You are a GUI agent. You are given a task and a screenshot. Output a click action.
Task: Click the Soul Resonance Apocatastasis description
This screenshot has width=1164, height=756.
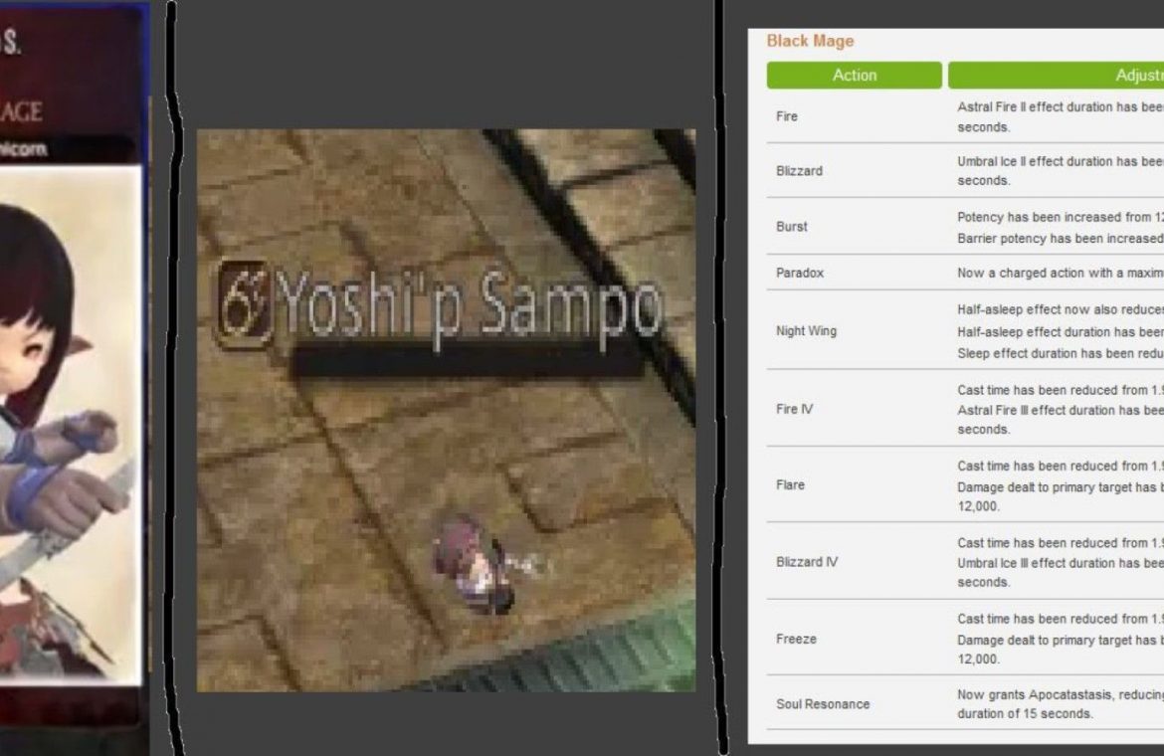1061,704
